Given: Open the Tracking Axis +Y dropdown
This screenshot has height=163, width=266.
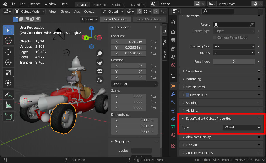Looking at the screenshot, I should pos(234,46).
